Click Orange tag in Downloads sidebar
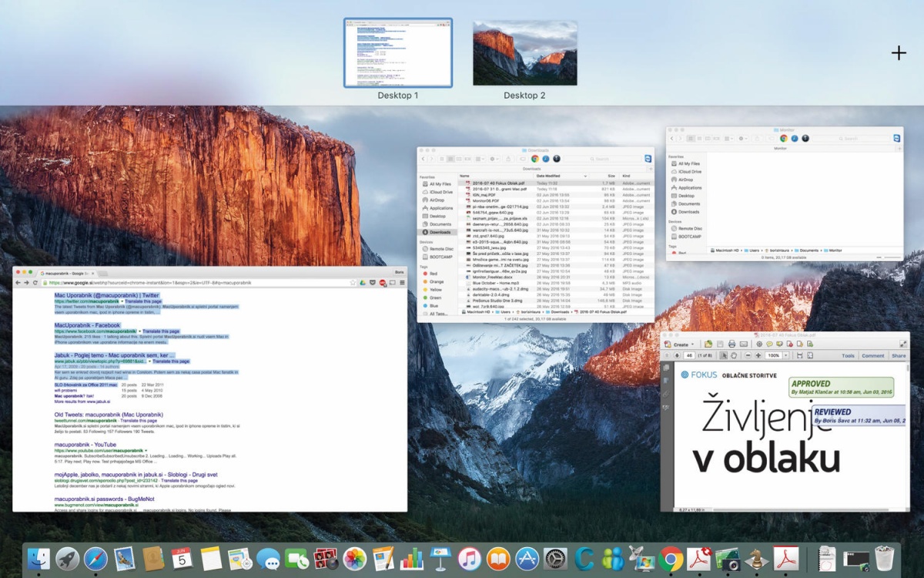Viewport: 924px width, 578px height. click(x=431, y=281)
